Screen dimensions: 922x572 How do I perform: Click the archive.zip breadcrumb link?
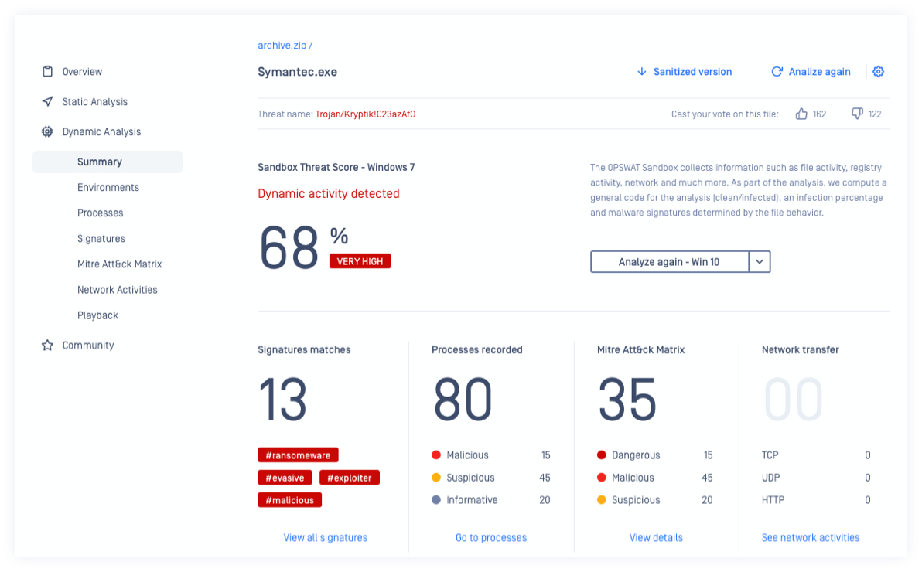tap(282, 45)
